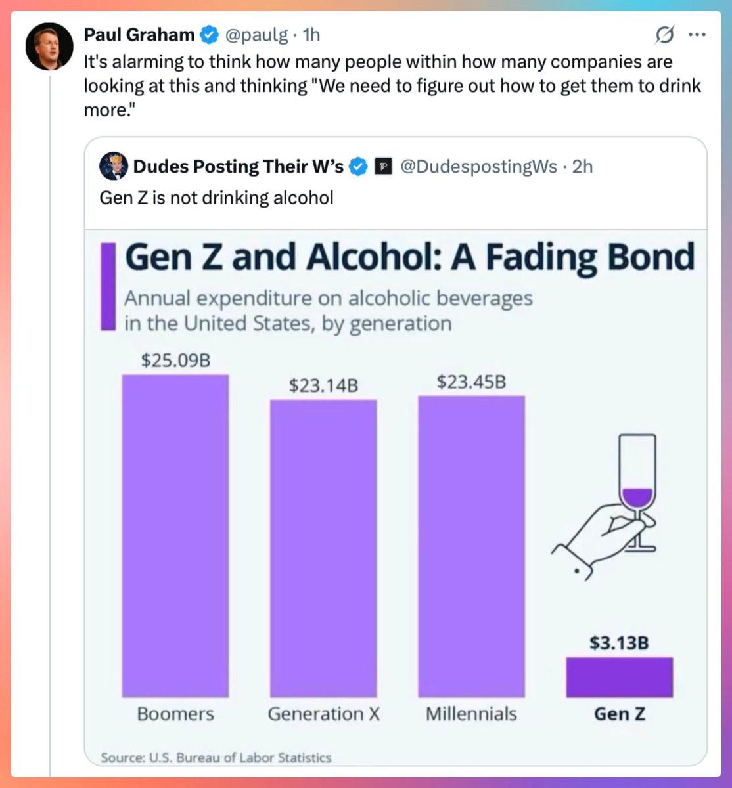Open Paul Graham's profile picture
The width and height of the screenshot is (732, 788).
[49, 47]
